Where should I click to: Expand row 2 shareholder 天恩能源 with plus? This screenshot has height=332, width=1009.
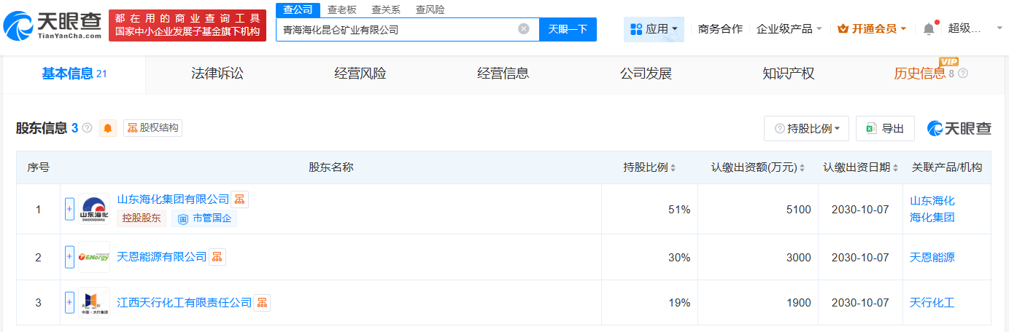tap(70, 257)
